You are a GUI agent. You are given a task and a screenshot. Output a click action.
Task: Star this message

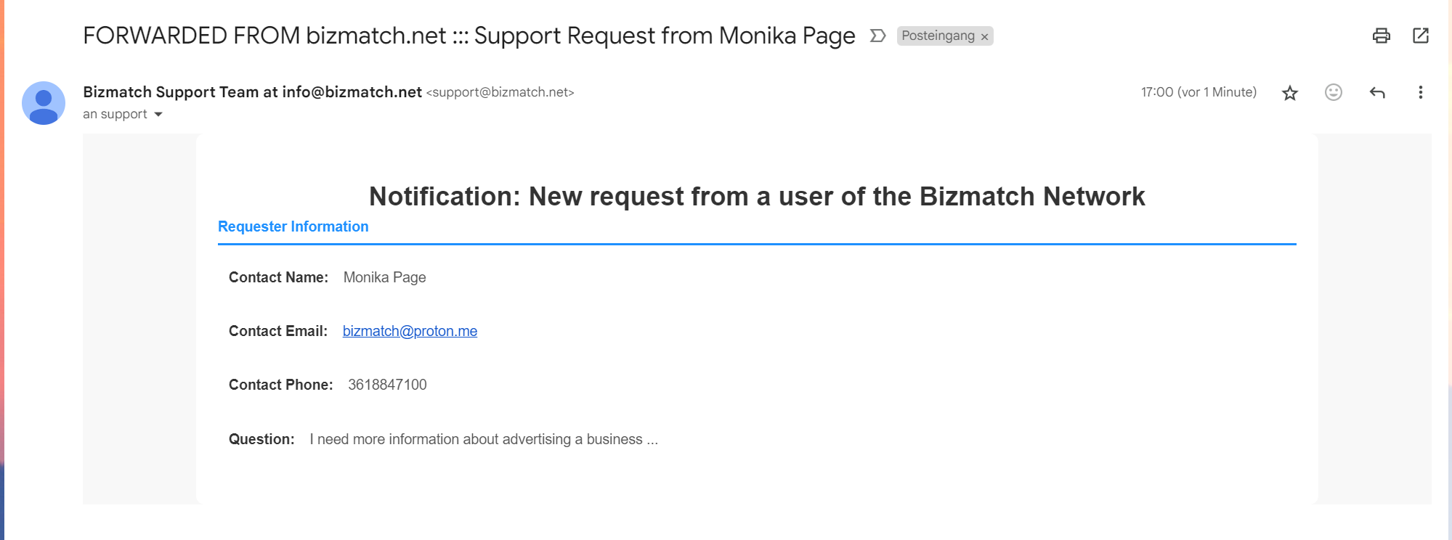tap(1290, 93)
